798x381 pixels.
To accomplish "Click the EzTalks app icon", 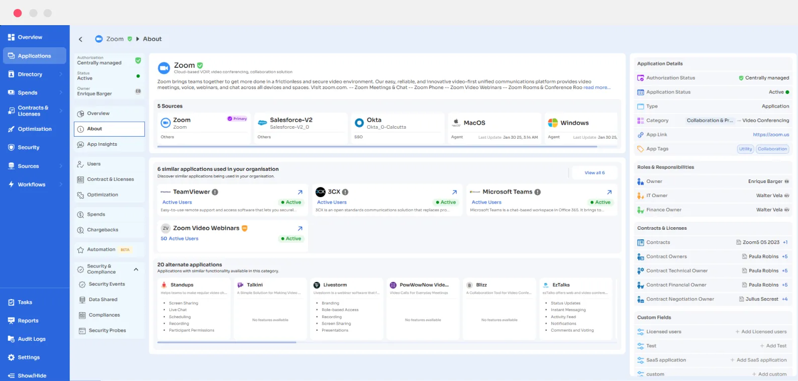I will [x=546, y=285].
